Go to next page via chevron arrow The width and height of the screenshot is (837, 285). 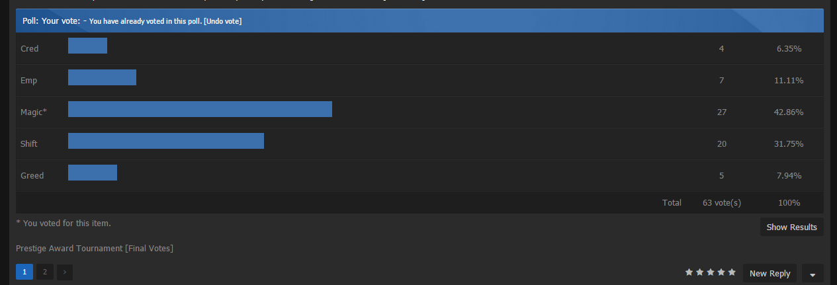(65, 272)
